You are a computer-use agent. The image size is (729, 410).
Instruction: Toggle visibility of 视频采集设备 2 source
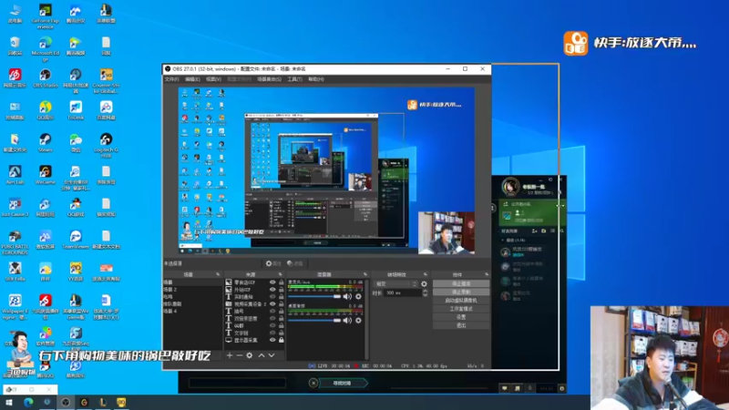point(272,303)
